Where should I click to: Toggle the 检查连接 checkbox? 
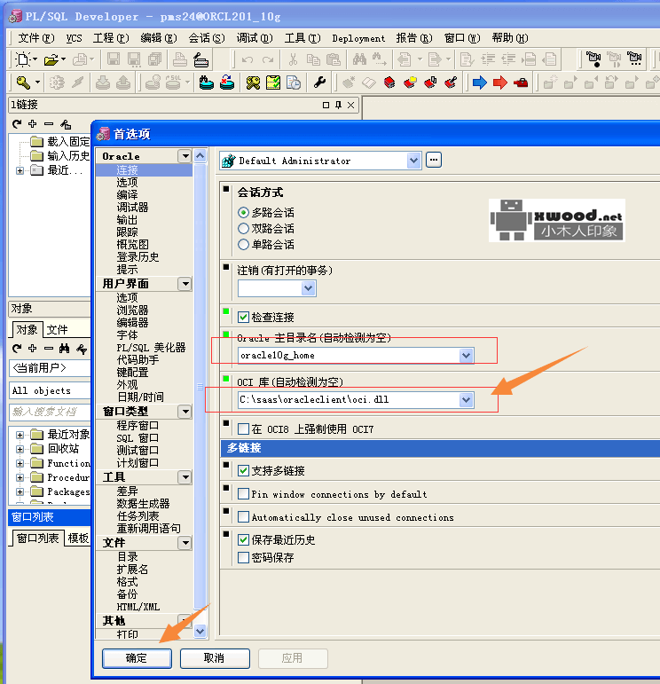click(243, 317)
